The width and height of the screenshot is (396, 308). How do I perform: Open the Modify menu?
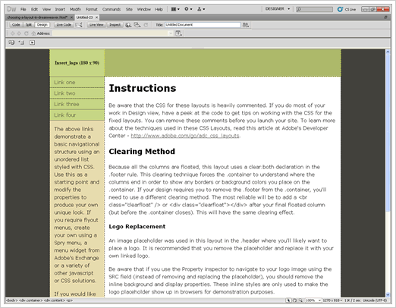click(x=75, y=9)
